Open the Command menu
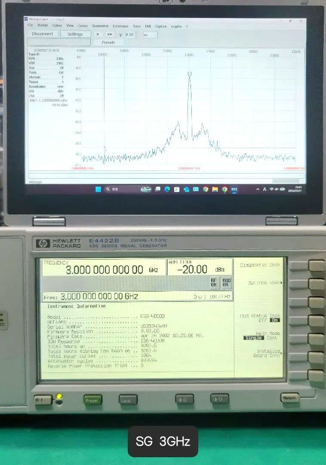This screenshot has width=326, height=465. coord(120,26)
